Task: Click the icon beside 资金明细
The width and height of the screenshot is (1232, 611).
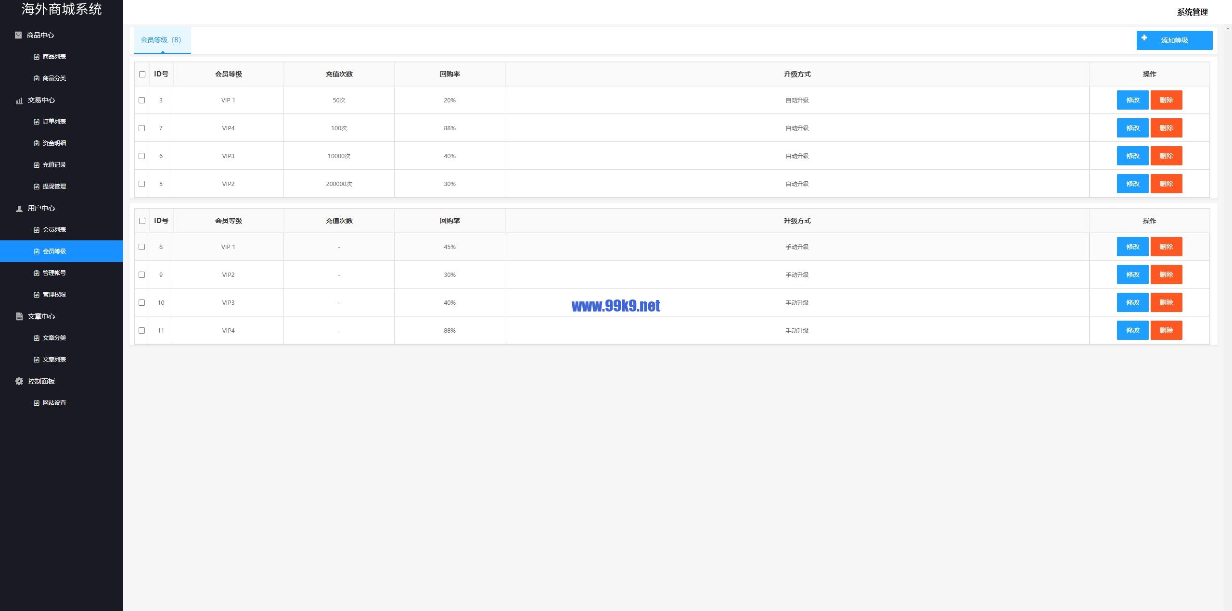Action: (x=37, y=143)
